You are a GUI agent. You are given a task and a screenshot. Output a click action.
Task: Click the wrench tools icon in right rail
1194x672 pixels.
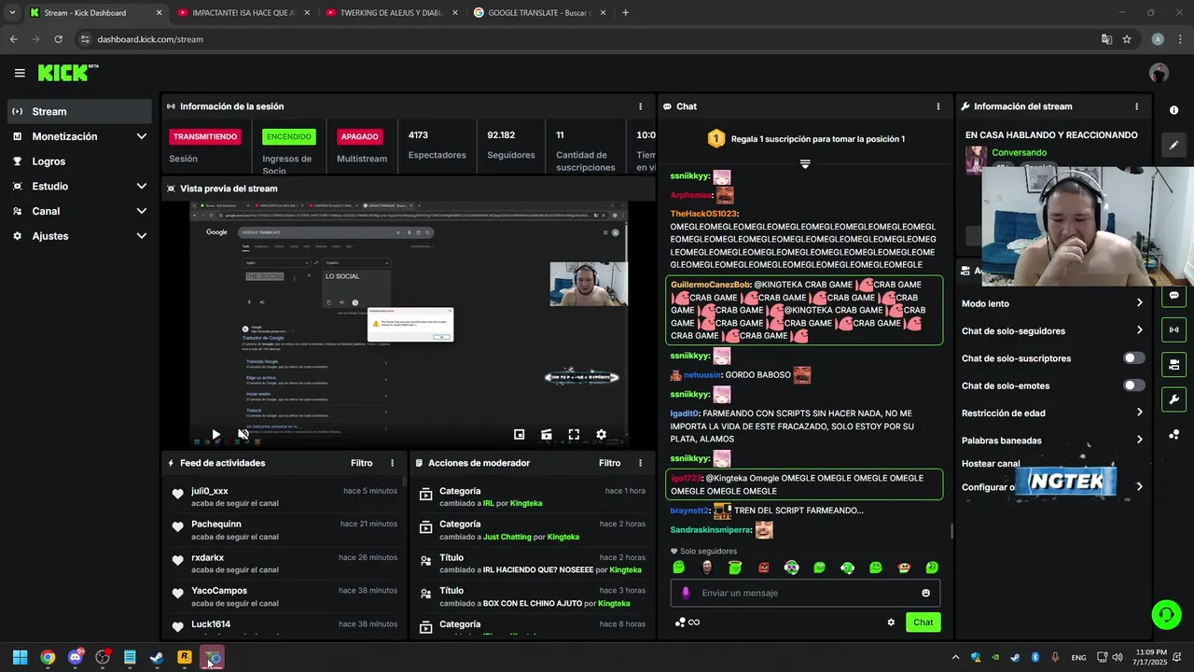click(x=1173, y=399)
